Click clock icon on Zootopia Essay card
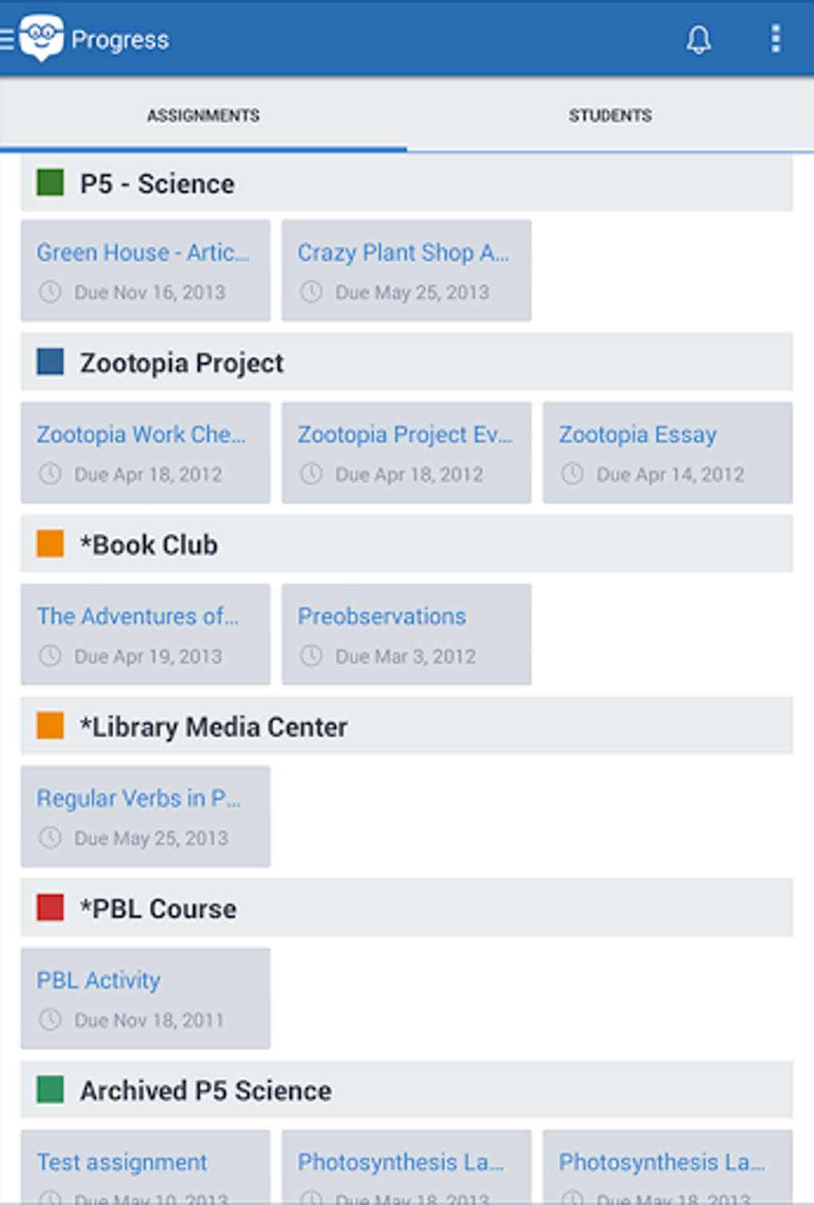This screenshot has height=1205, width=814. pos(572,474)
